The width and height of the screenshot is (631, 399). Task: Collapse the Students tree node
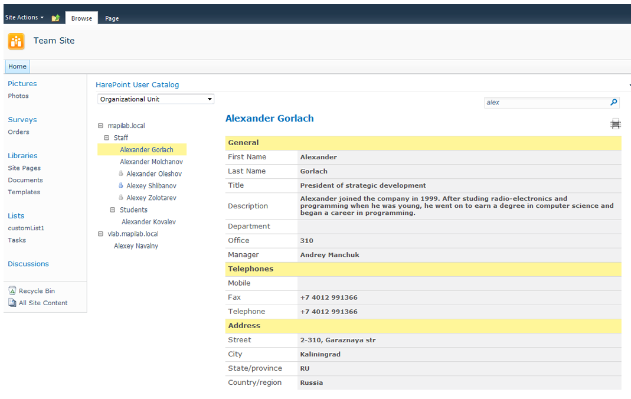tap(113, 210)
